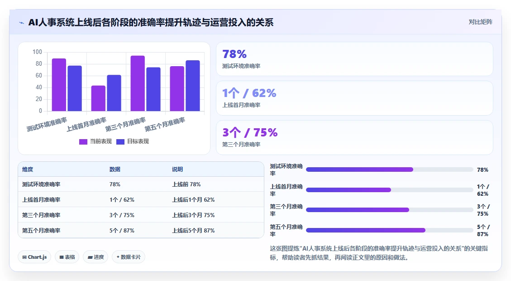Click the blue 上线首月准确率 target bar
The height and width of the screenshot is (281, 511).
point(114,93)
